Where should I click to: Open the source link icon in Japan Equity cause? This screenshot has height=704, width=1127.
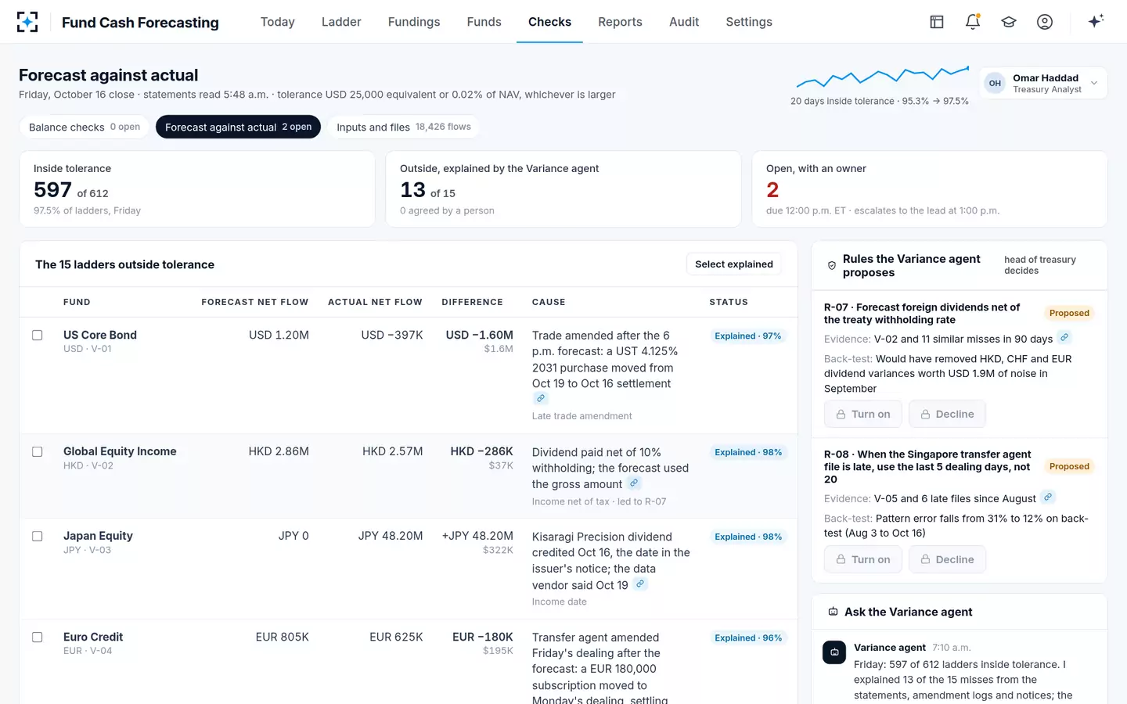click(x=640, y=584)
